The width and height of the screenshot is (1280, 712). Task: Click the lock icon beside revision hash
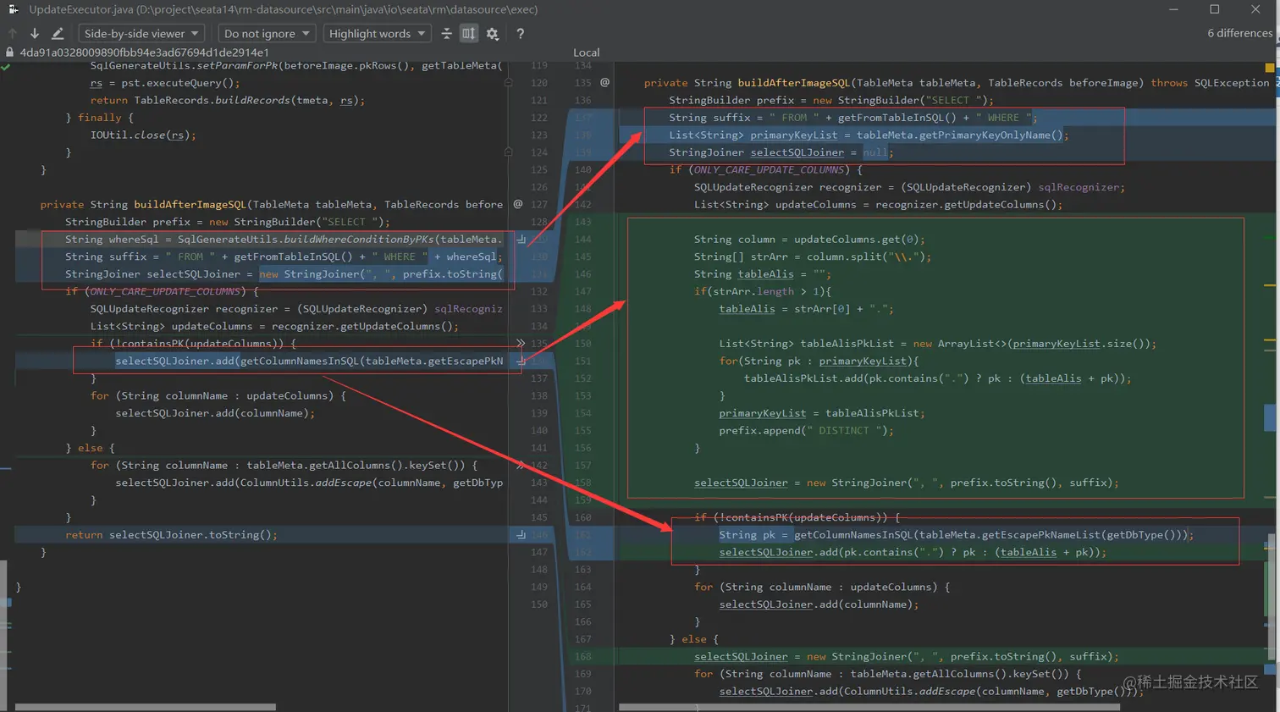pyautogui.click(x=9, y=52)
